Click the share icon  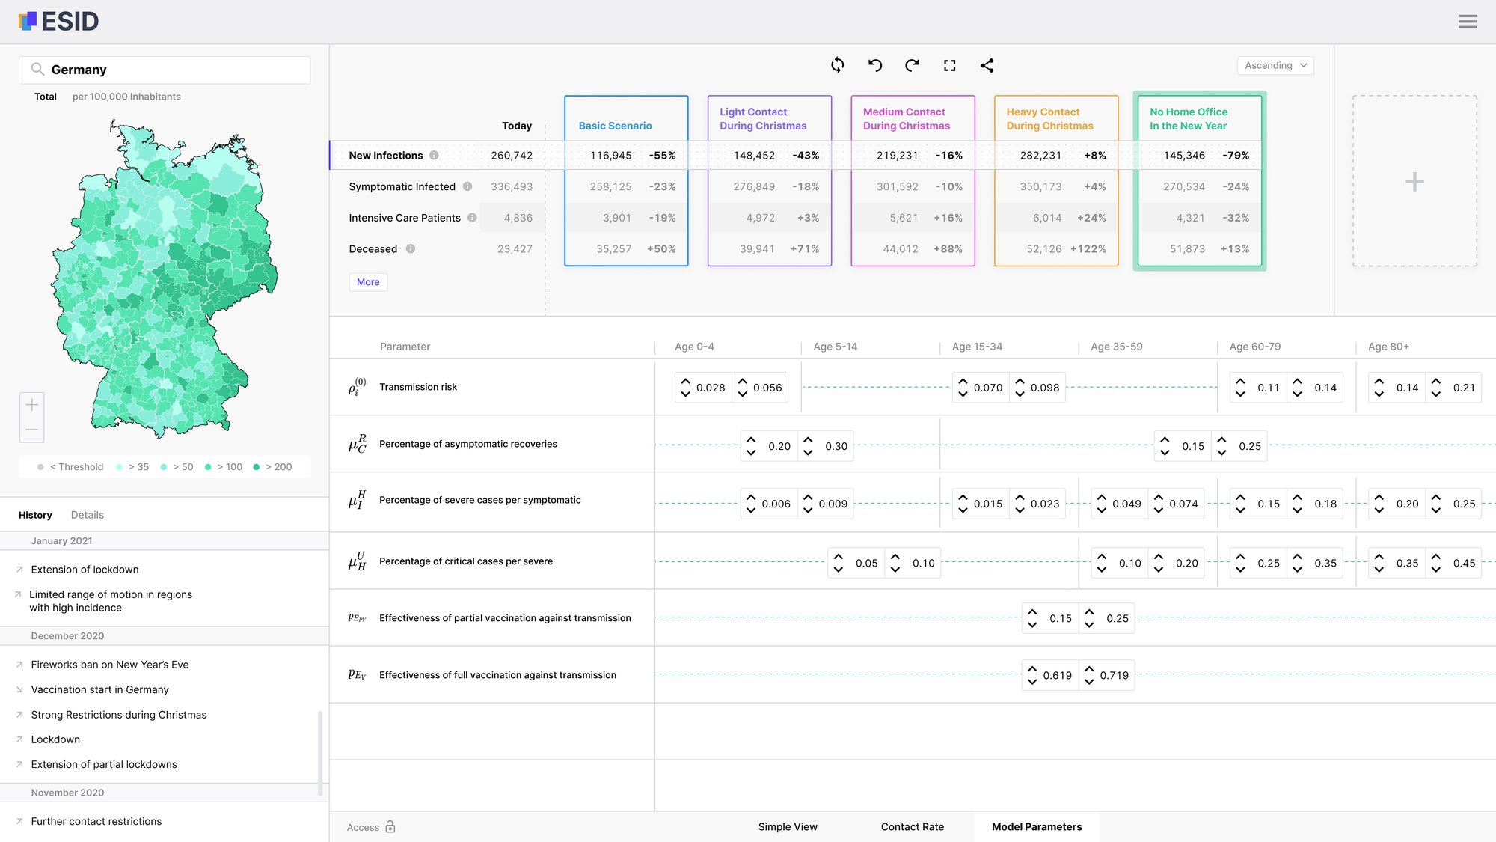987,65
